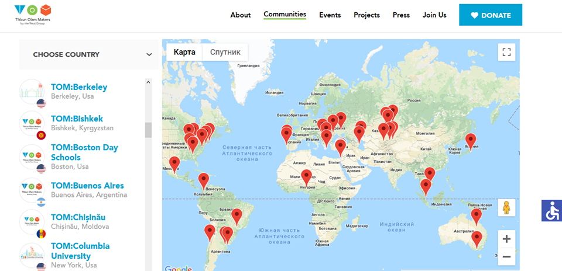Screen dimensions: 562x271
Task: Click the Google logo on the map
Action: (178, 268)
